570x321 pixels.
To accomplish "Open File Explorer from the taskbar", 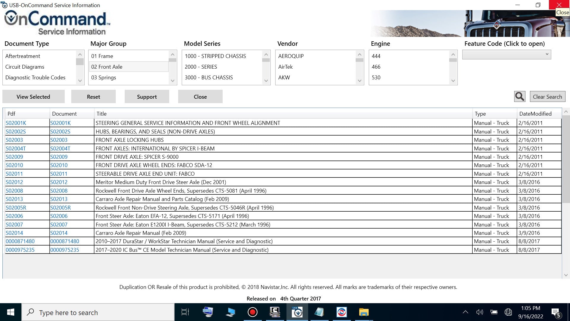I will 364,312.
